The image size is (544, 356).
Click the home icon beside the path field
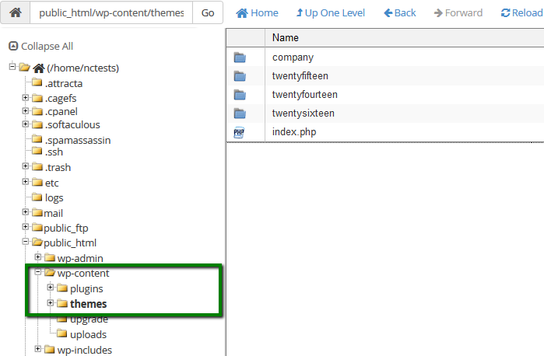pos(15,13)
